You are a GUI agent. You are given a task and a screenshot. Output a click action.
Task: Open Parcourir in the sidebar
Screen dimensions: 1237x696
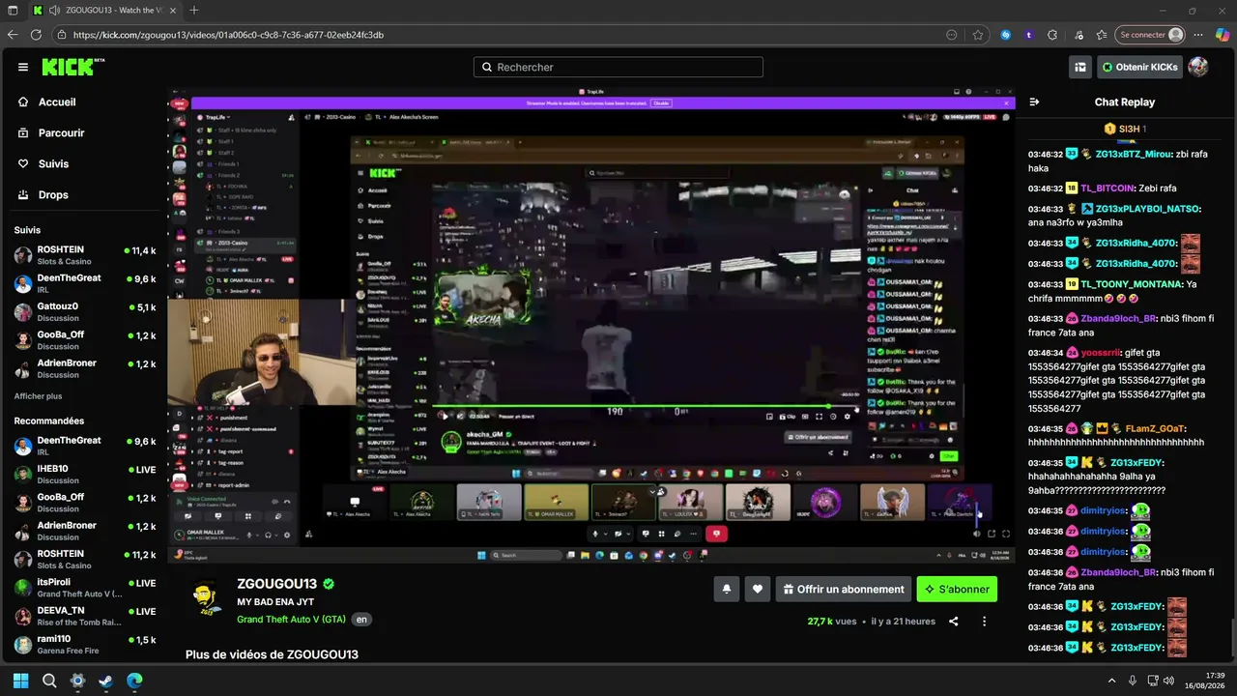62,132
